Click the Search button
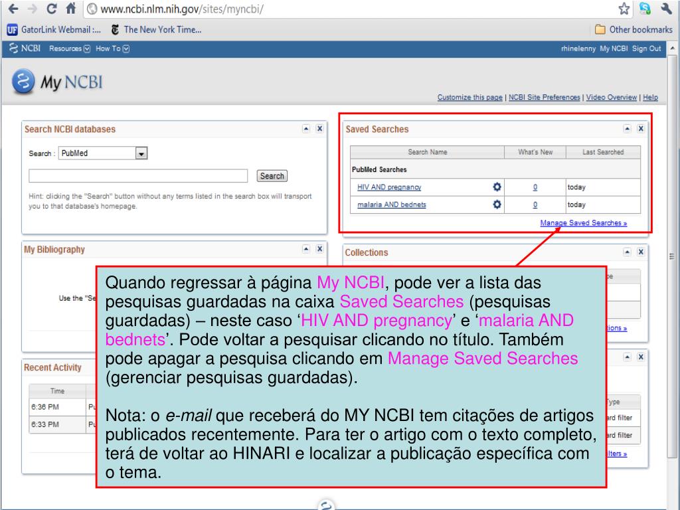This screenshot has width=680, height=510. [x=272, y=175]
